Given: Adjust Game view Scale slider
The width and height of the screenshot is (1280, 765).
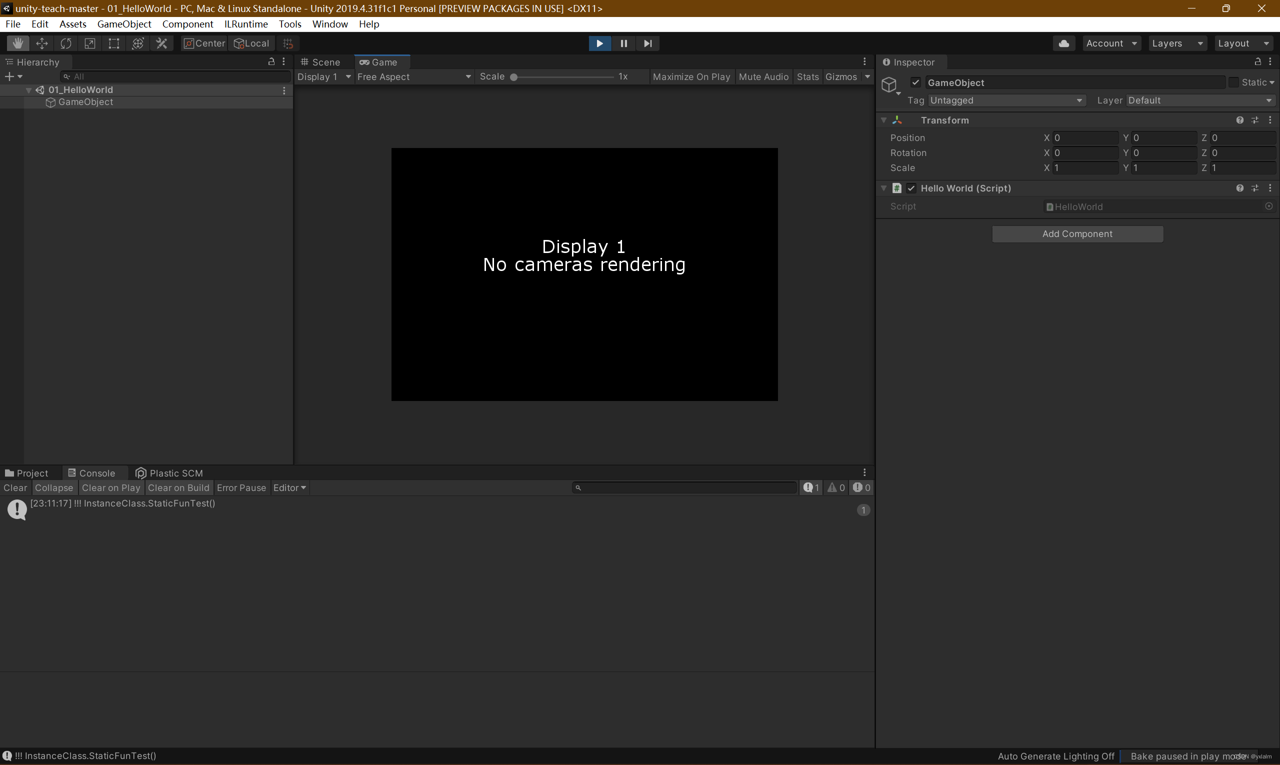Looking at the screenshot, I should pos(562,77).
